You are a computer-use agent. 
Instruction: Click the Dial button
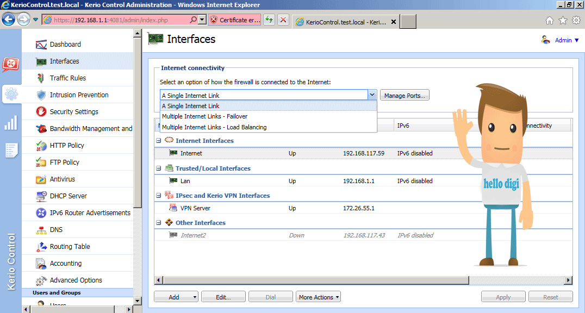(x=271, y=297)
